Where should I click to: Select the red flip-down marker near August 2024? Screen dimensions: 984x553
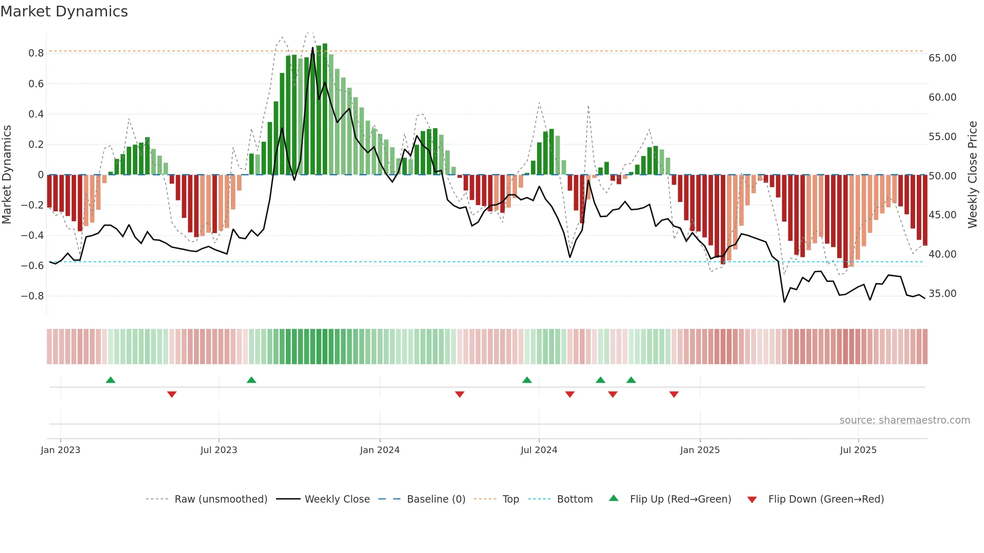[570, 394]
